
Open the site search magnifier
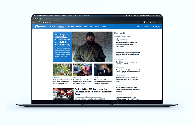138,27
